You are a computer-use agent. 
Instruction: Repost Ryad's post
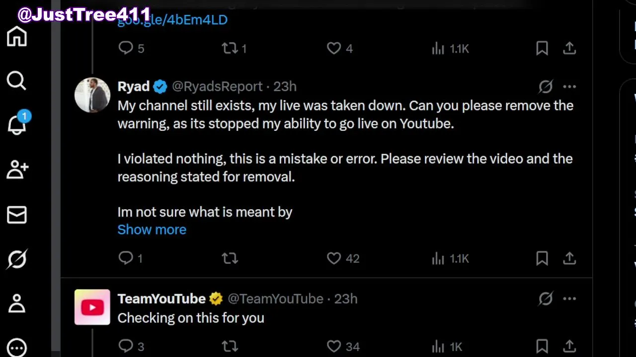tap(230, 258)
